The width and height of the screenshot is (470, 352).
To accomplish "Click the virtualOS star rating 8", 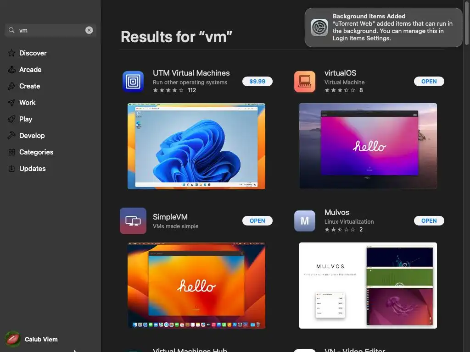I will 343,90.
